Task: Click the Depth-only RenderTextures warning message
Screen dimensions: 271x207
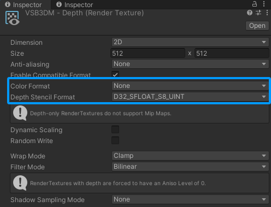Action: 101,114
